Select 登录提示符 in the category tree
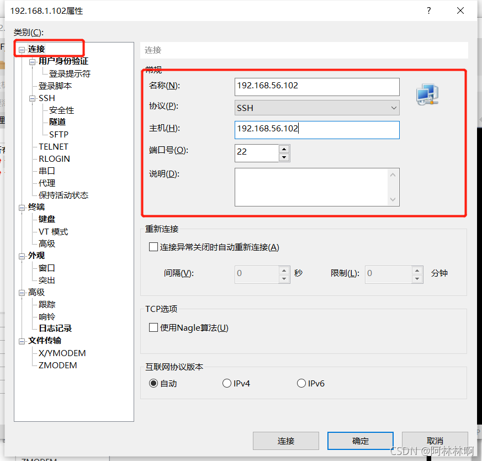Screen dimensions: 482x461 pyautogui.click(x=70, y=74)
